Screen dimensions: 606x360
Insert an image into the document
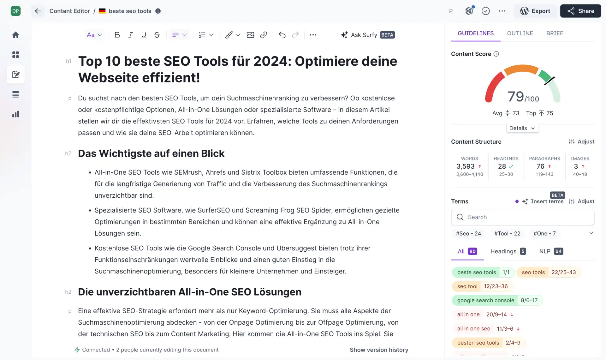point(250,35)
